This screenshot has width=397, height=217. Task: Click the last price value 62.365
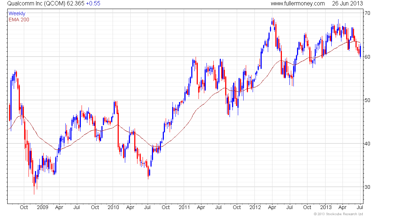click(x=75, y=4)
